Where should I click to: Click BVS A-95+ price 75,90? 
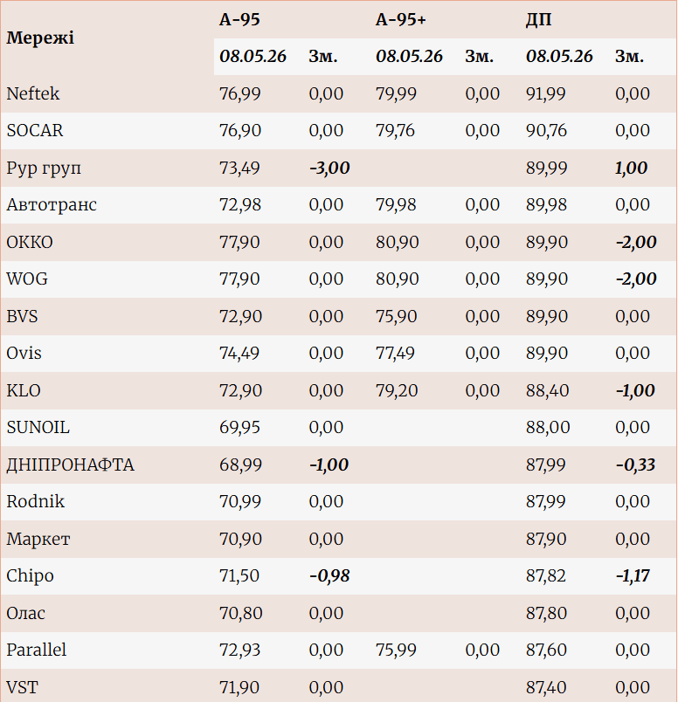396,317
